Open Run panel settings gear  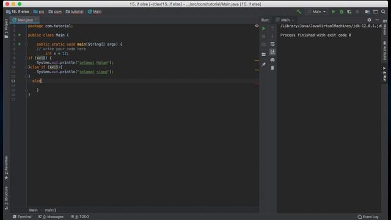tap(369, 20)
